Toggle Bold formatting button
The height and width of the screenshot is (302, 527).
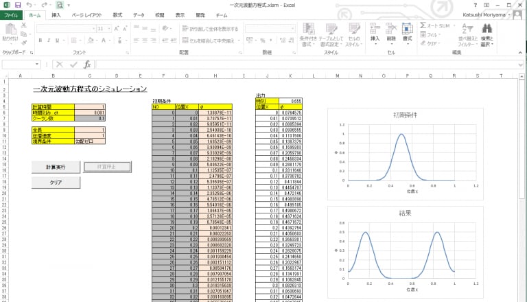40,40
